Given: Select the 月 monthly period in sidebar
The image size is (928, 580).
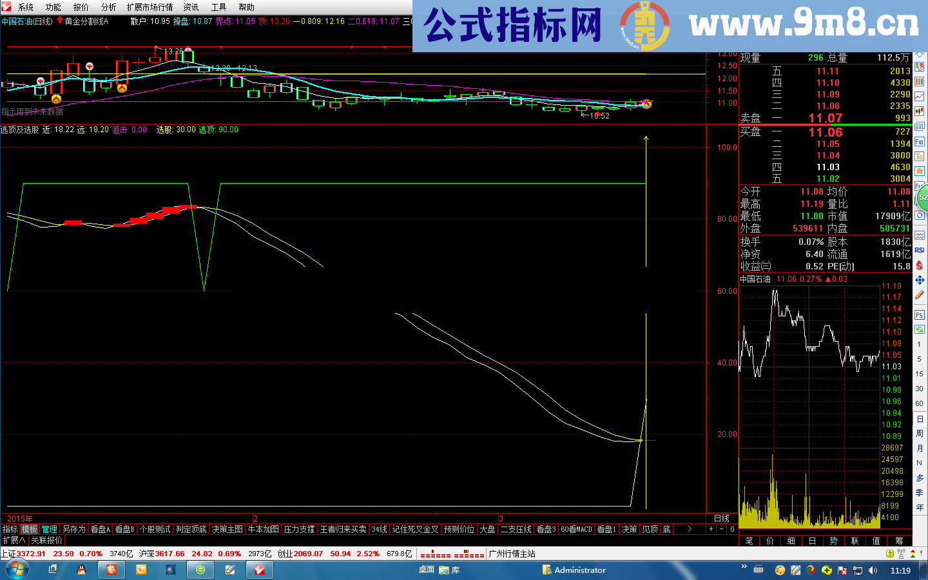Looking at the screenshot, I should pos(920,449).
